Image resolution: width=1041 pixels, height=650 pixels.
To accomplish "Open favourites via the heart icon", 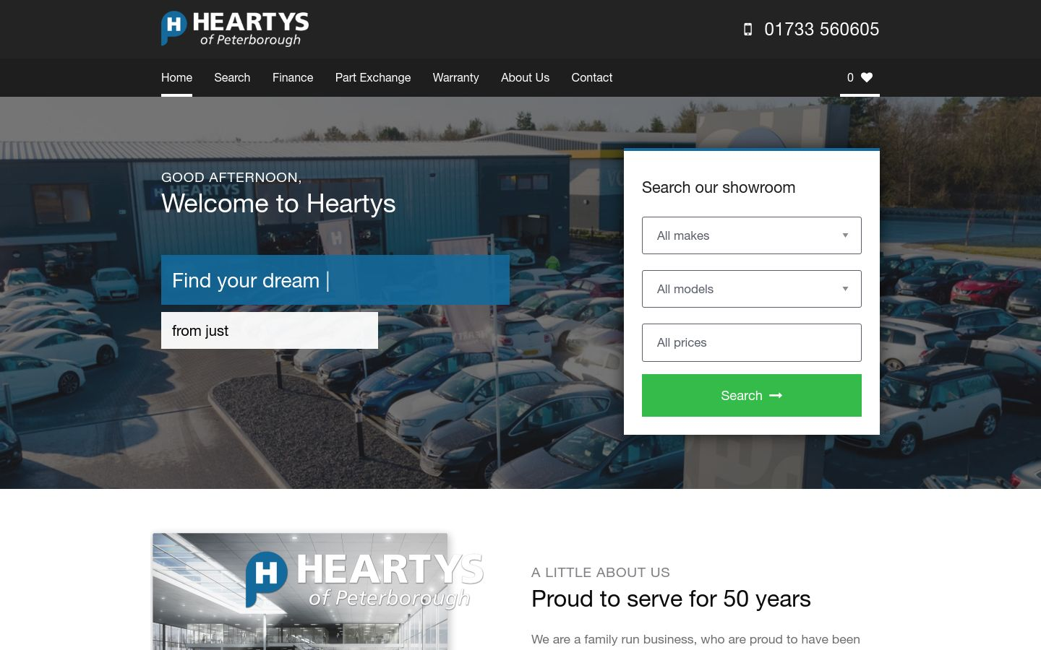I will [x=867, y=77].
